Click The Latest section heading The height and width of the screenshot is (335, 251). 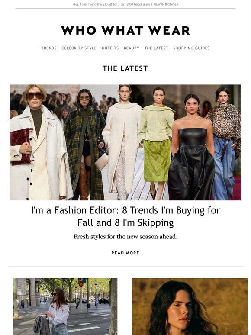[x=125, y=68]
